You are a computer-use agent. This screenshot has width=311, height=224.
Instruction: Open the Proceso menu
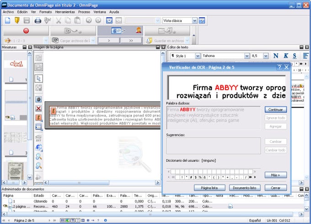pos(84,12)
